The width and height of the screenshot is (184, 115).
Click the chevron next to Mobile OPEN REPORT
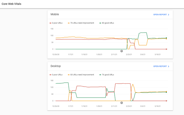(168, 15)
